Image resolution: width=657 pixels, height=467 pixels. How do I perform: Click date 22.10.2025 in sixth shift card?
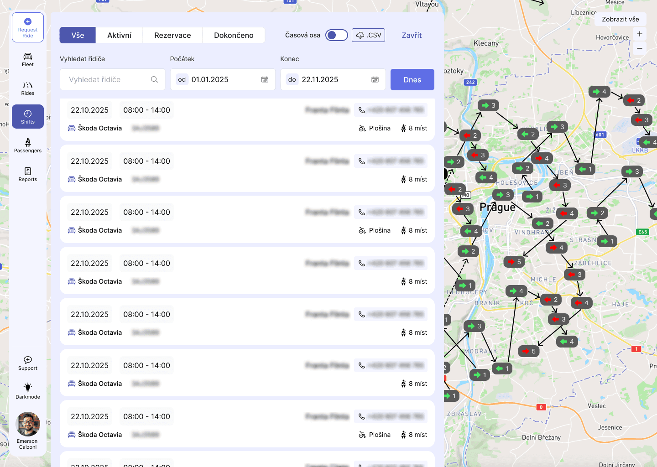coord(89,365)
